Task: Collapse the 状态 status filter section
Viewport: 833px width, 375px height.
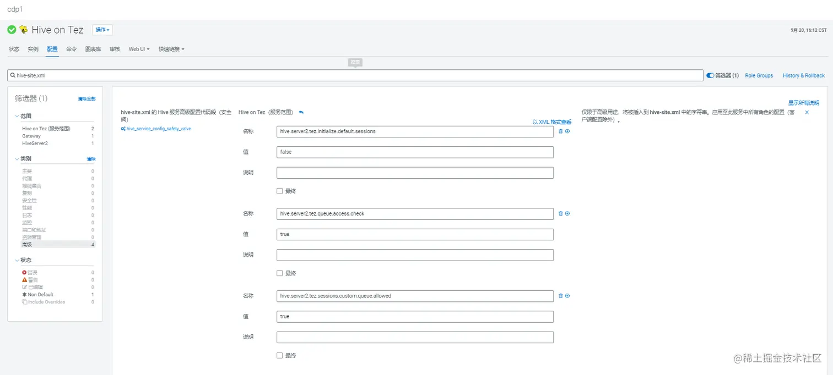Action: tap(22, 260)
